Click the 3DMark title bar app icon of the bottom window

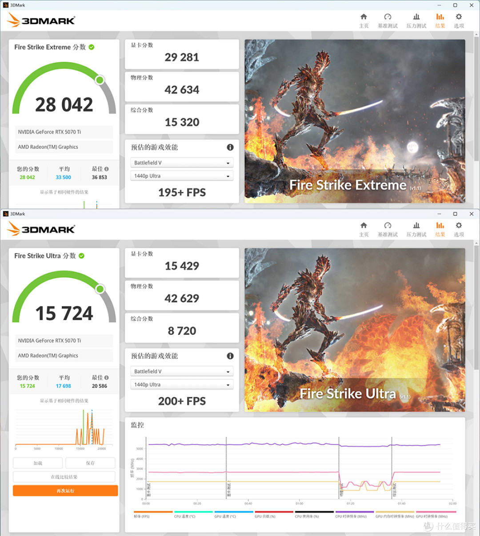click(6, 214)
